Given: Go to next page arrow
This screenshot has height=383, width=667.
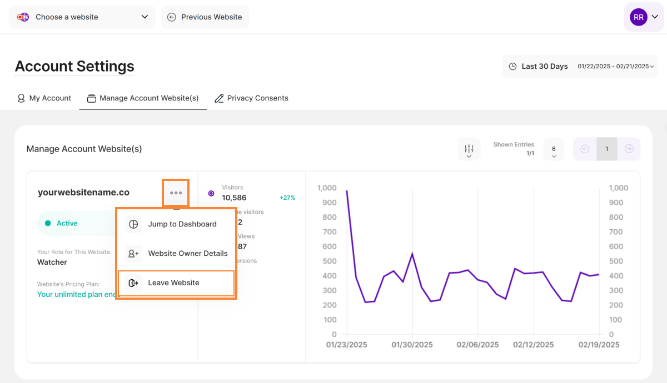Looking at the screenshot, I should (x=629, y=149).
